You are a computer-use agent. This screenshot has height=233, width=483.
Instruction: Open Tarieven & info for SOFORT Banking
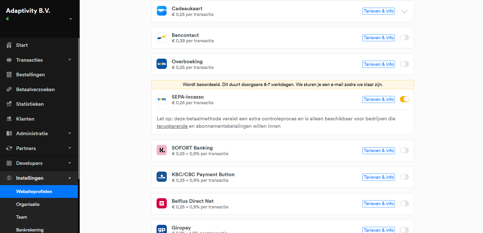click(378, 151)
